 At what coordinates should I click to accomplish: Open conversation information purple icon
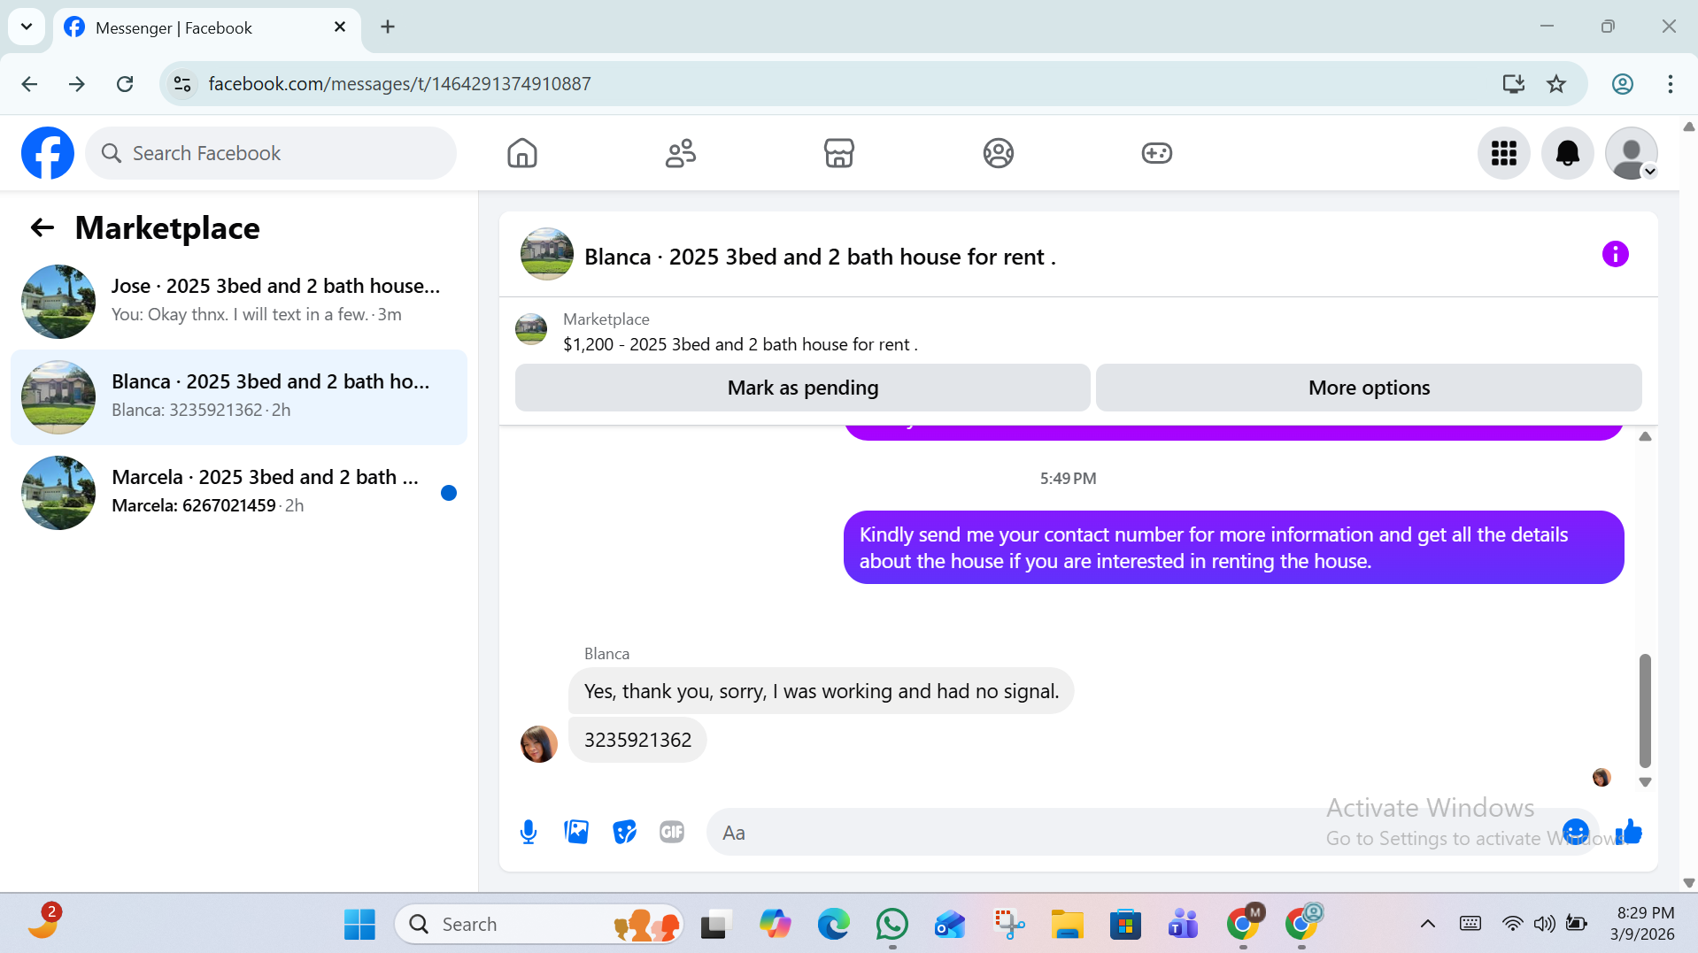coord(1615,255)
